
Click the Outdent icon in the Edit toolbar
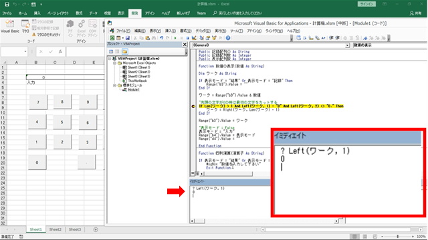click(338, 38)
